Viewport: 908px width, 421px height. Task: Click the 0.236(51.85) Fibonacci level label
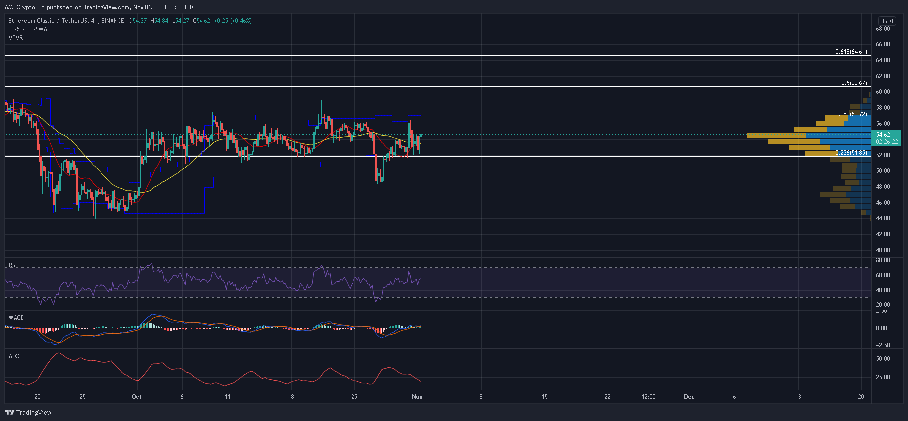[x=851, y=153]
